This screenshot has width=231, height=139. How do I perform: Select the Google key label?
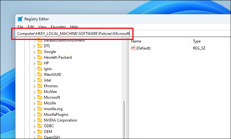50,52
